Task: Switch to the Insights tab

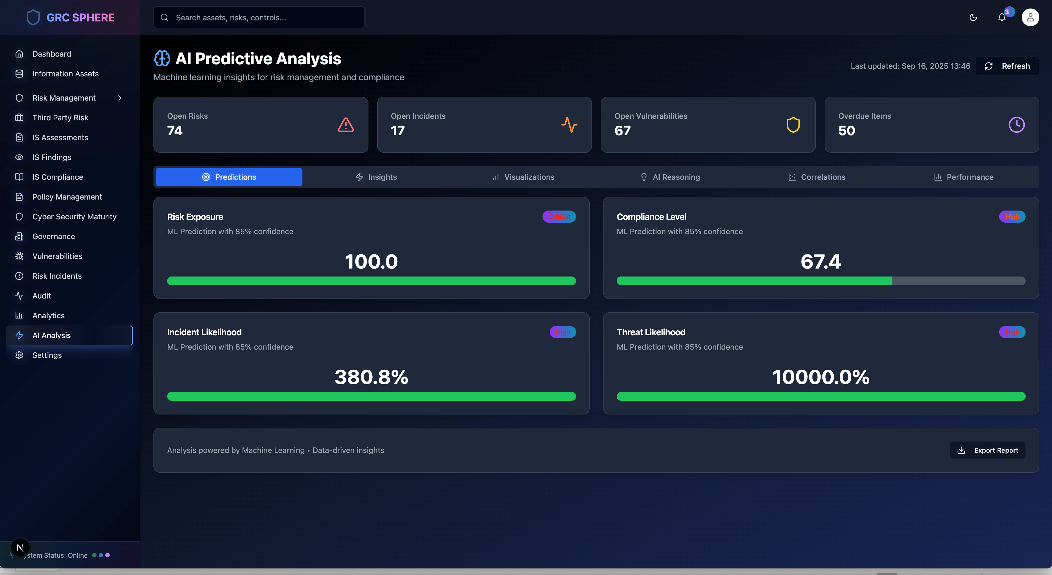Action: pos(376,177)
